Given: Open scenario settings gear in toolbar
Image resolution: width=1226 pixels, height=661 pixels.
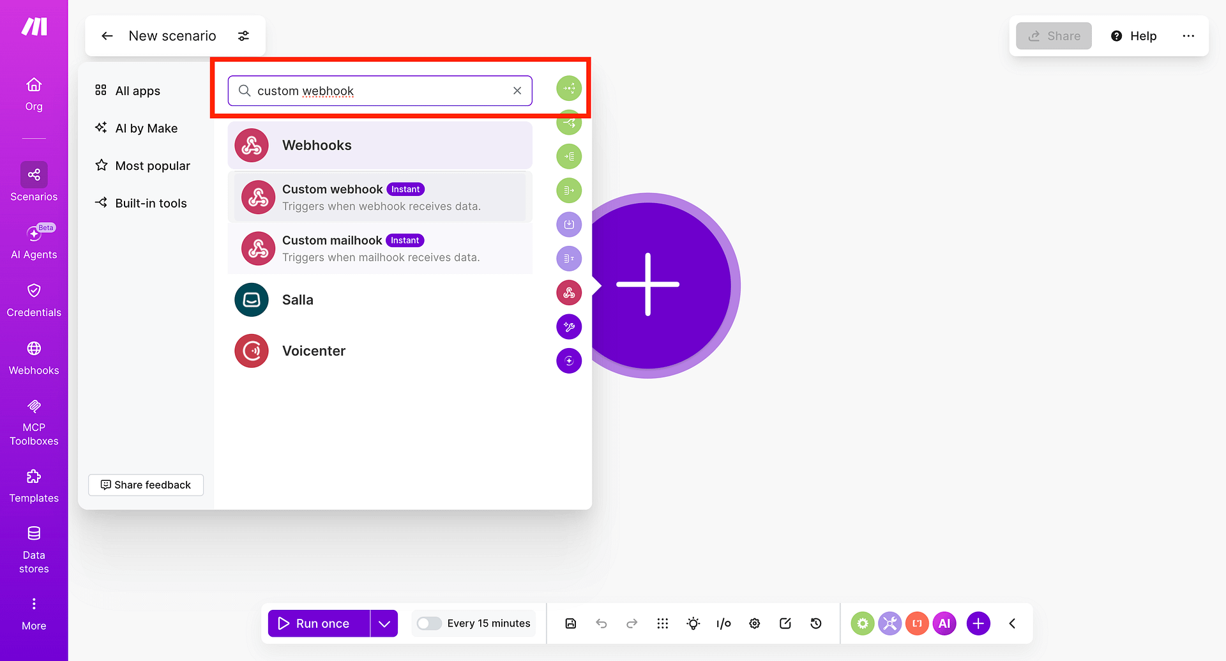Looking at the screenshot, I should 755,623.
